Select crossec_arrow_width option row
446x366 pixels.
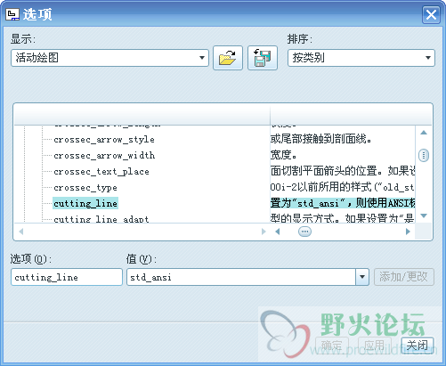[x=104, y=156]
